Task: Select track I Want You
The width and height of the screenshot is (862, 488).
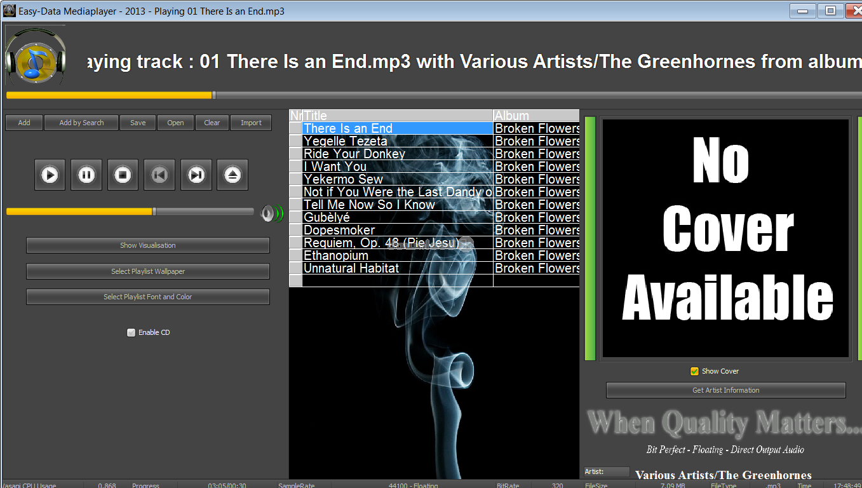Action: (x=398, y=166)
